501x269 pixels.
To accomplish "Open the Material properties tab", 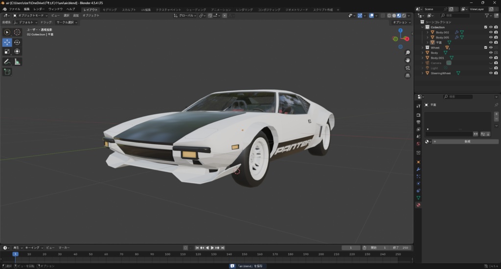I will click(x=418, y=205).
